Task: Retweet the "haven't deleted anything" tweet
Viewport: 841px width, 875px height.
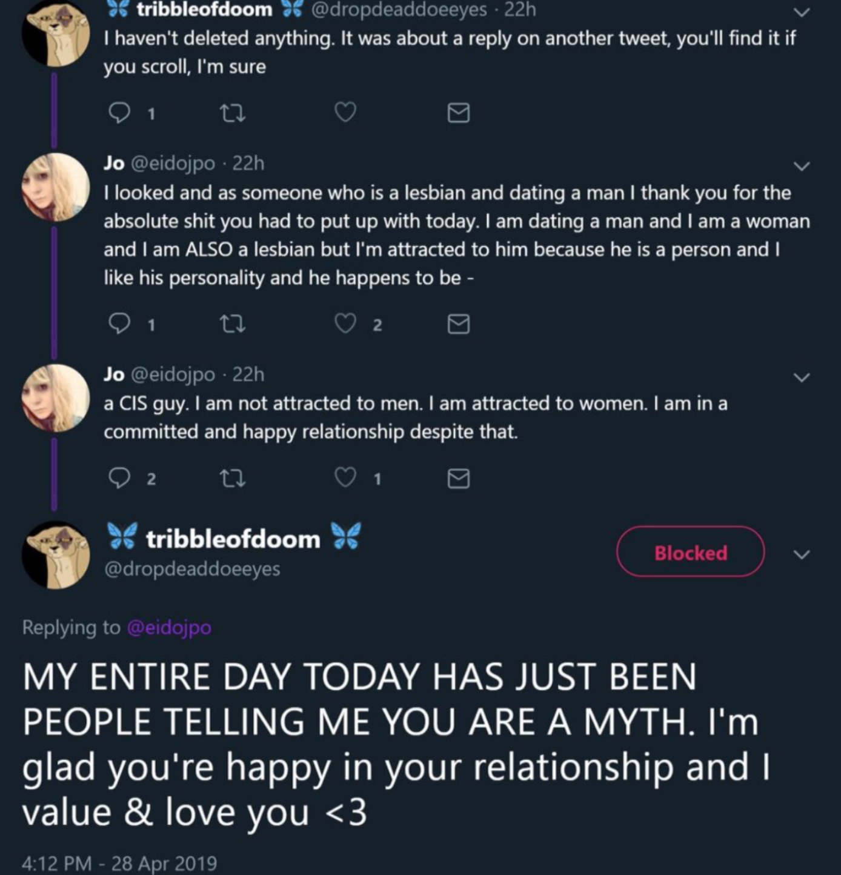Action: click(x=233, y=113)
